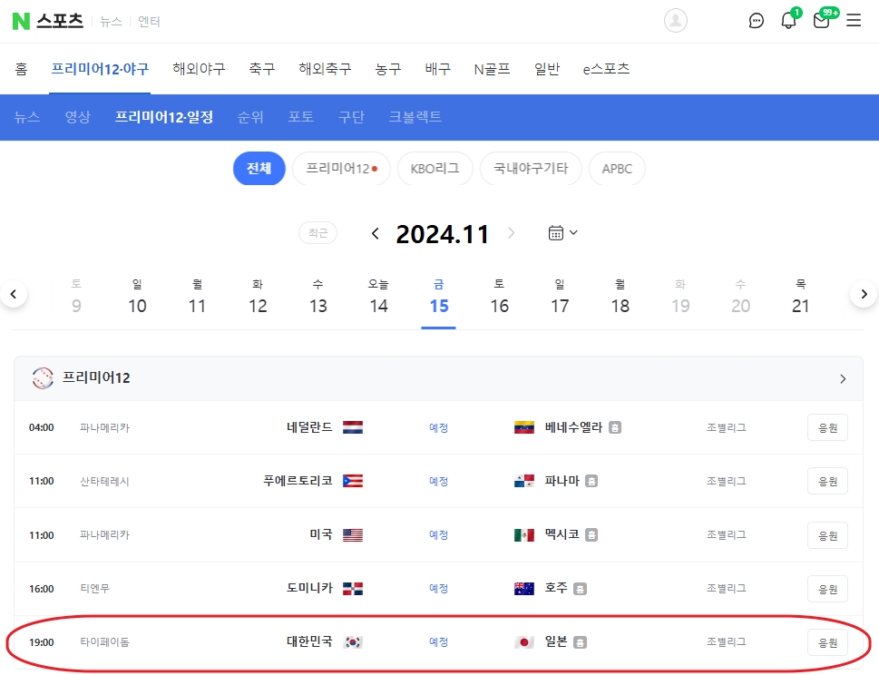Open the 축구 tab
Screen dimensions: 879x675
point(262,69)
